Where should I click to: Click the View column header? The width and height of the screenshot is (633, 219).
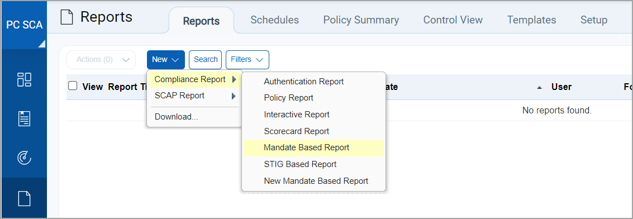pyautogui.click(x=92, y=87)
